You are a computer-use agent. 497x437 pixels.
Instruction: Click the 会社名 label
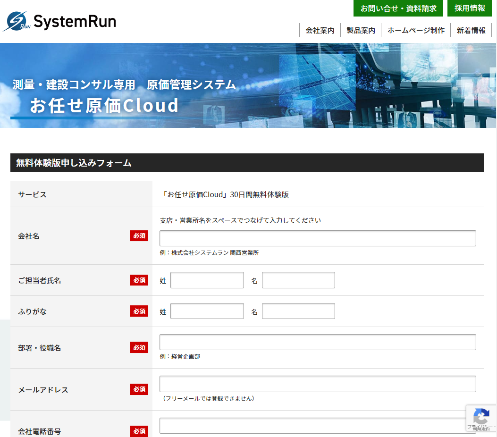point(28,236)
